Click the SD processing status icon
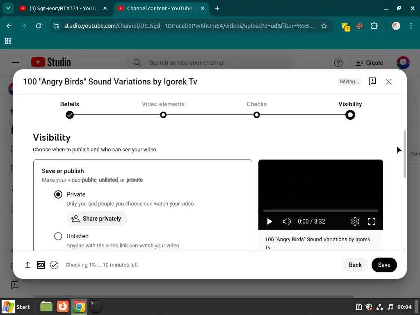The image size is (420, 315). [41, 265]
